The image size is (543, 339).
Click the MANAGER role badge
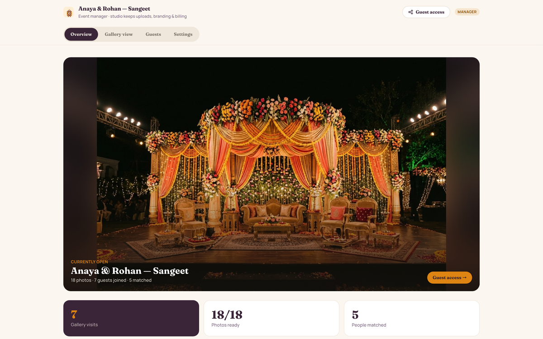coord(467,12)
